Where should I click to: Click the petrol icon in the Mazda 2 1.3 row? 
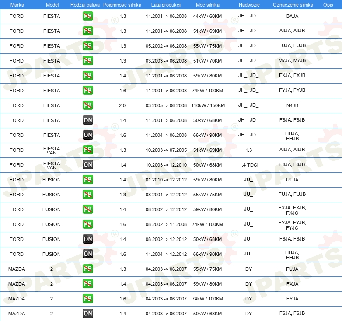(87, 269)
